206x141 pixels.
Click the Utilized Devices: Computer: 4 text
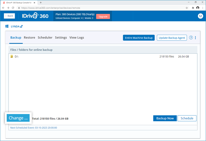[x=69, y=18]
